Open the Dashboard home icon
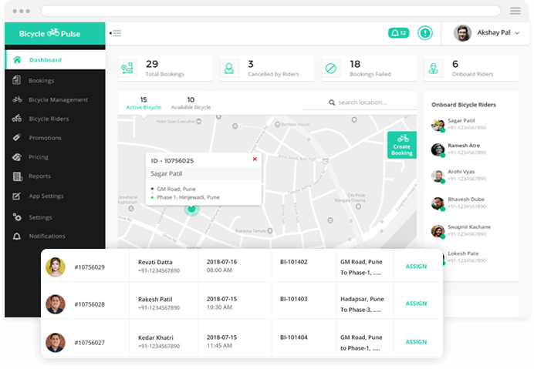This screenshot has width=534, height=369. (17, 60)
